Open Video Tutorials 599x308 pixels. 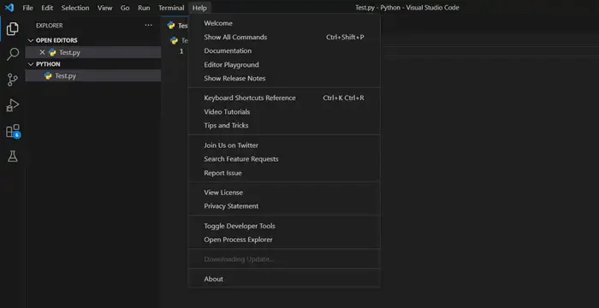tap(284, 111)
